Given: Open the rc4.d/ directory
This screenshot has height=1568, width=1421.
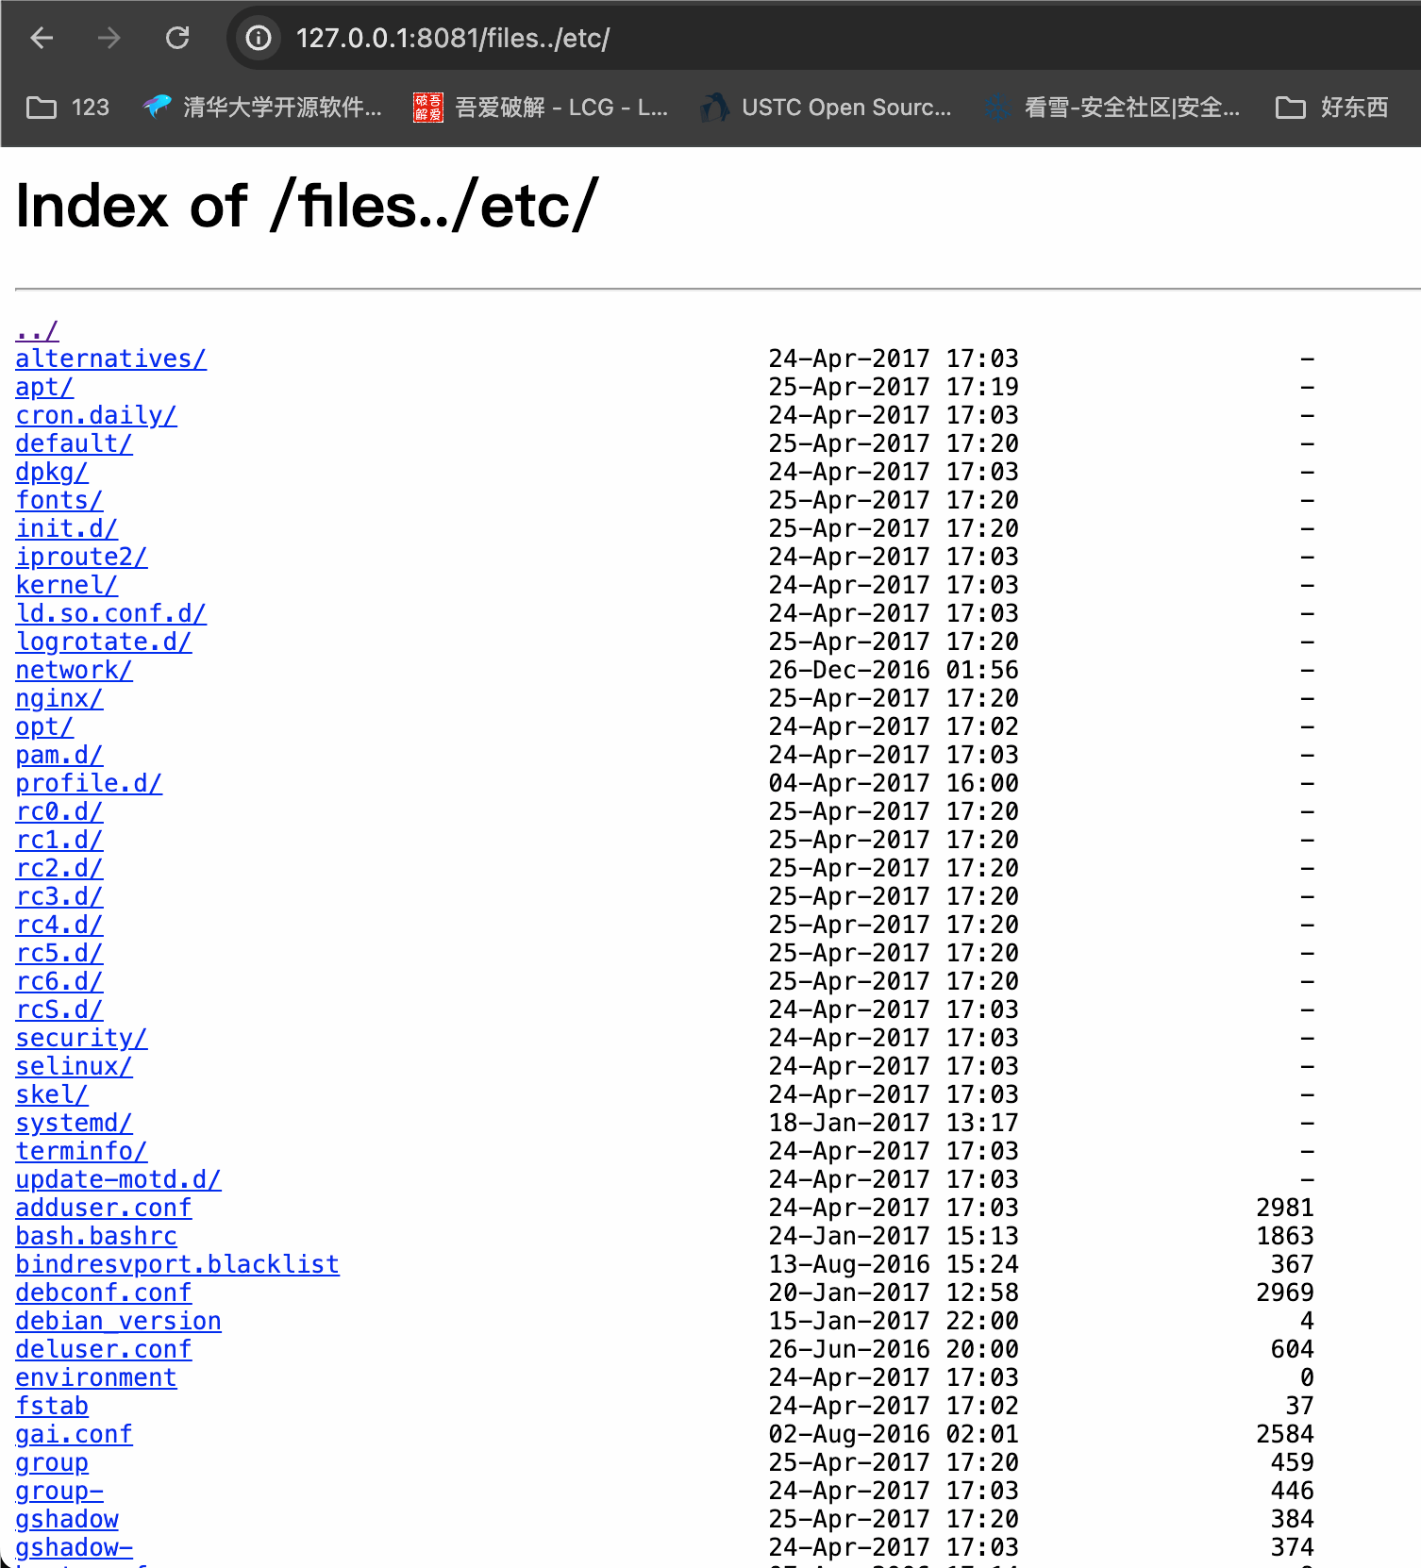Looking at the screenshot, I should 59,925.
